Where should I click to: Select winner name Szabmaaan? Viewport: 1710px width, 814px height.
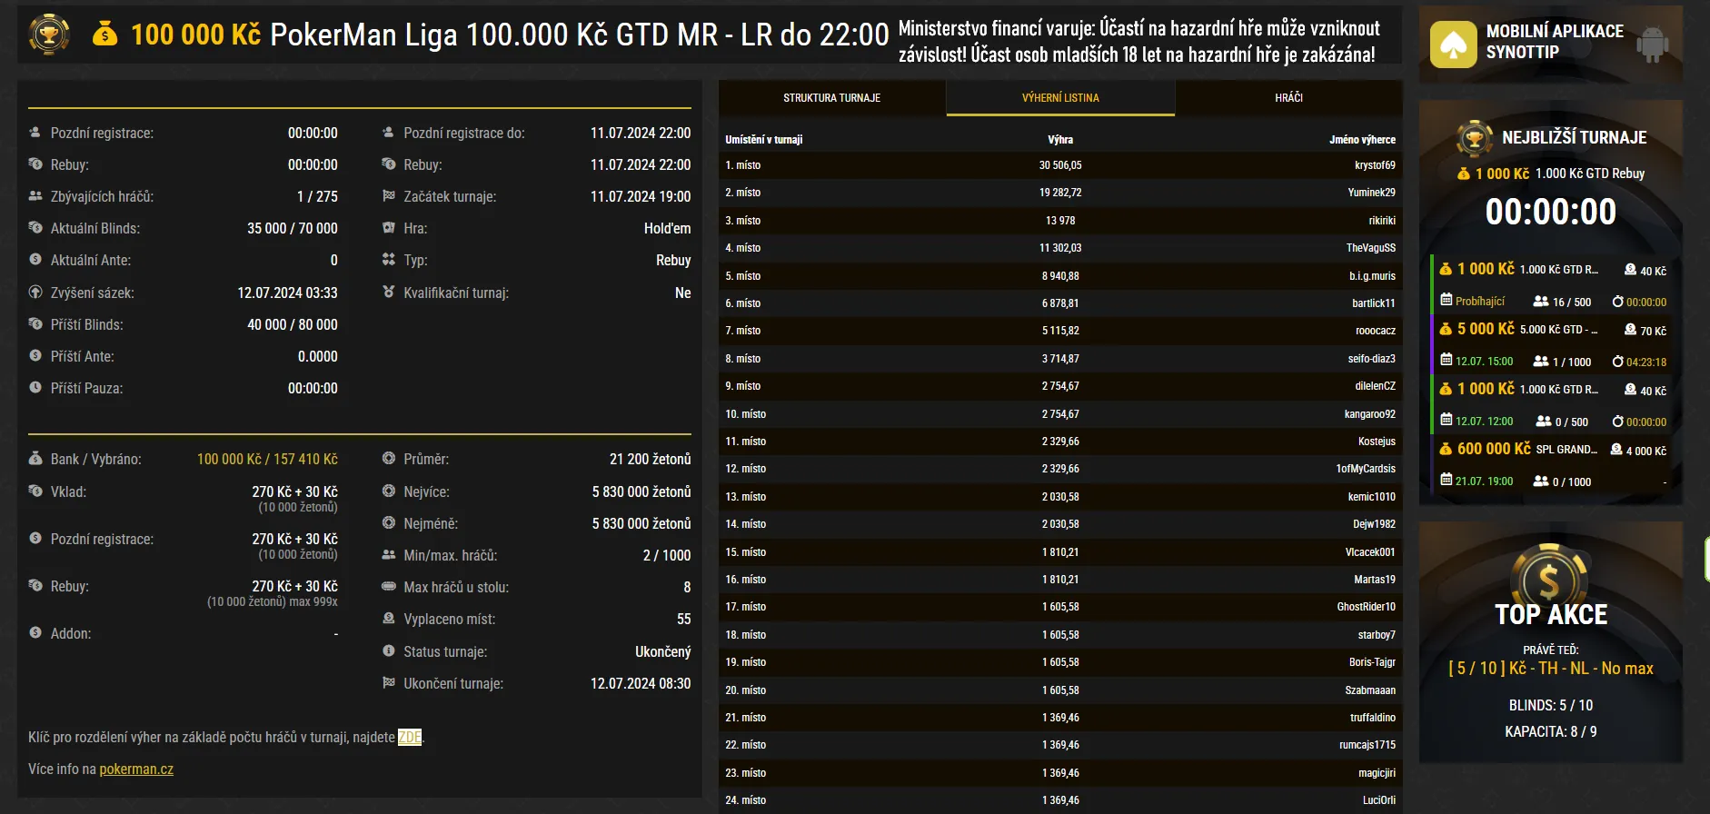point(1370,690)
